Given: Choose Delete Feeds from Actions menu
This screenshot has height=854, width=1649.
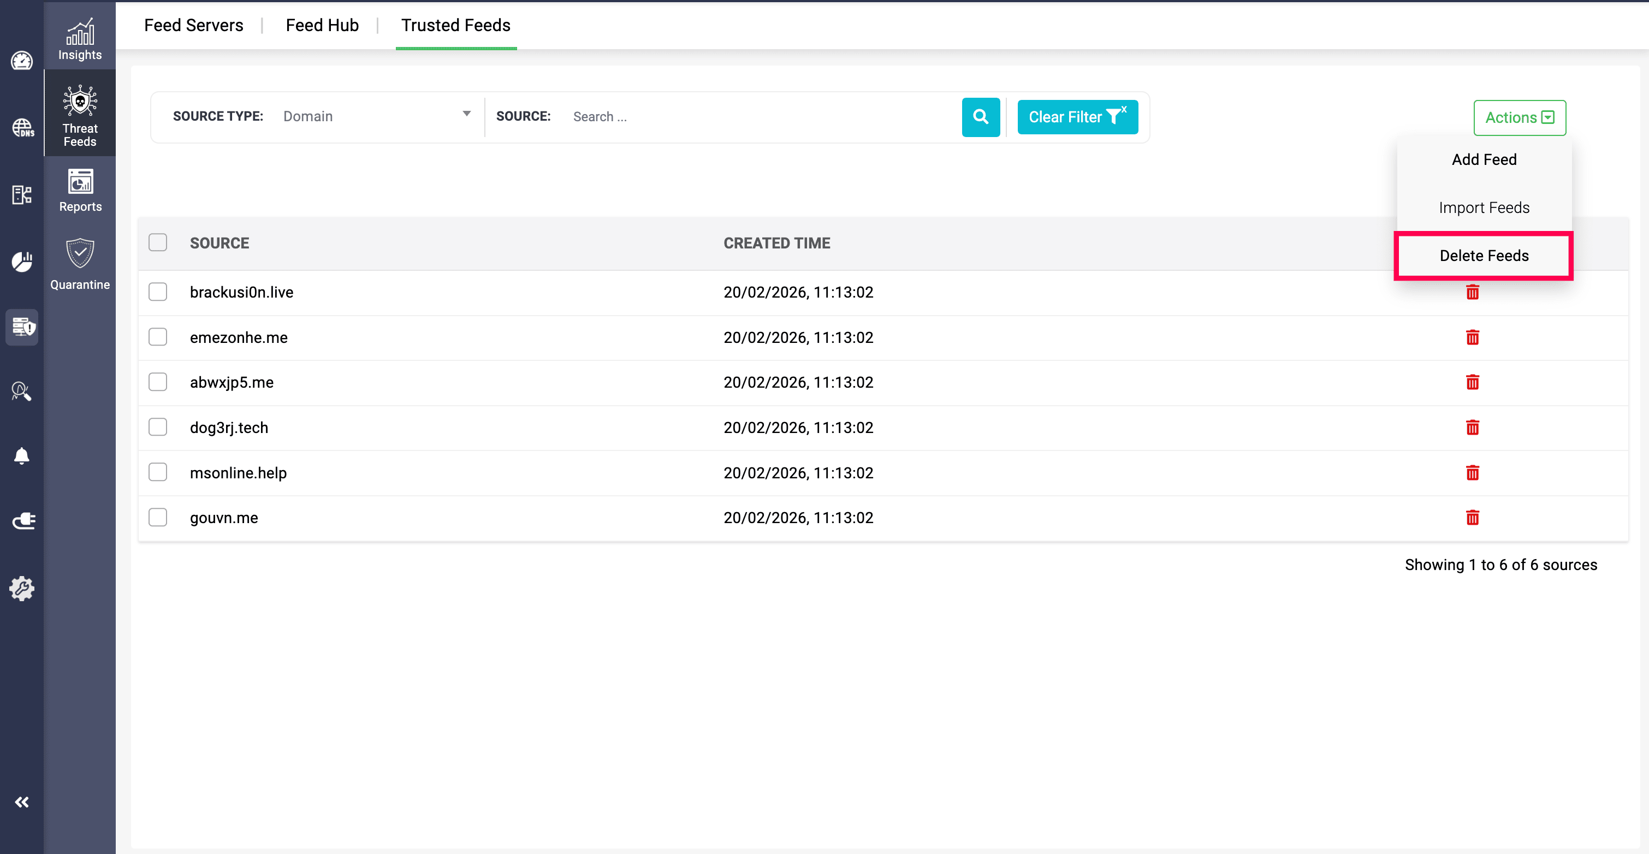Looking at the screenshot, I should (1483, 256).
